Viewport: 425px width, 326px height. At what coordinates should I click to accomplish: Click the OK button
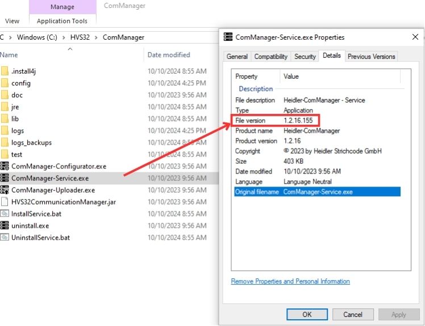(307, 314)
